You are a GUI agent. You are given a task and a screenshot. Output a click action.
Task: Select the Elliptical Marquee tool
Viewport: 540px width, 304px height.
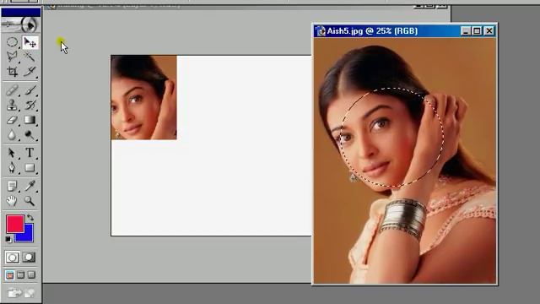(12, 42)
